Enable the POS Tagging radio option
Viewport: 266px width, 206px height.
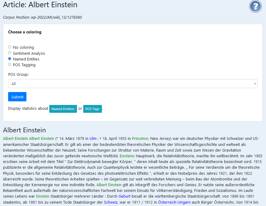10,64
